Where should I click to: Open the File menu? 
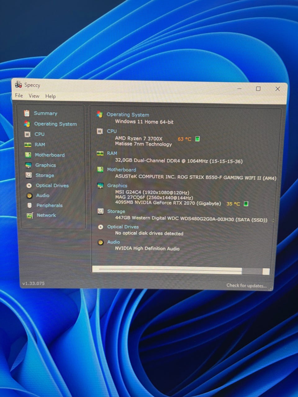tap(19, 96)
